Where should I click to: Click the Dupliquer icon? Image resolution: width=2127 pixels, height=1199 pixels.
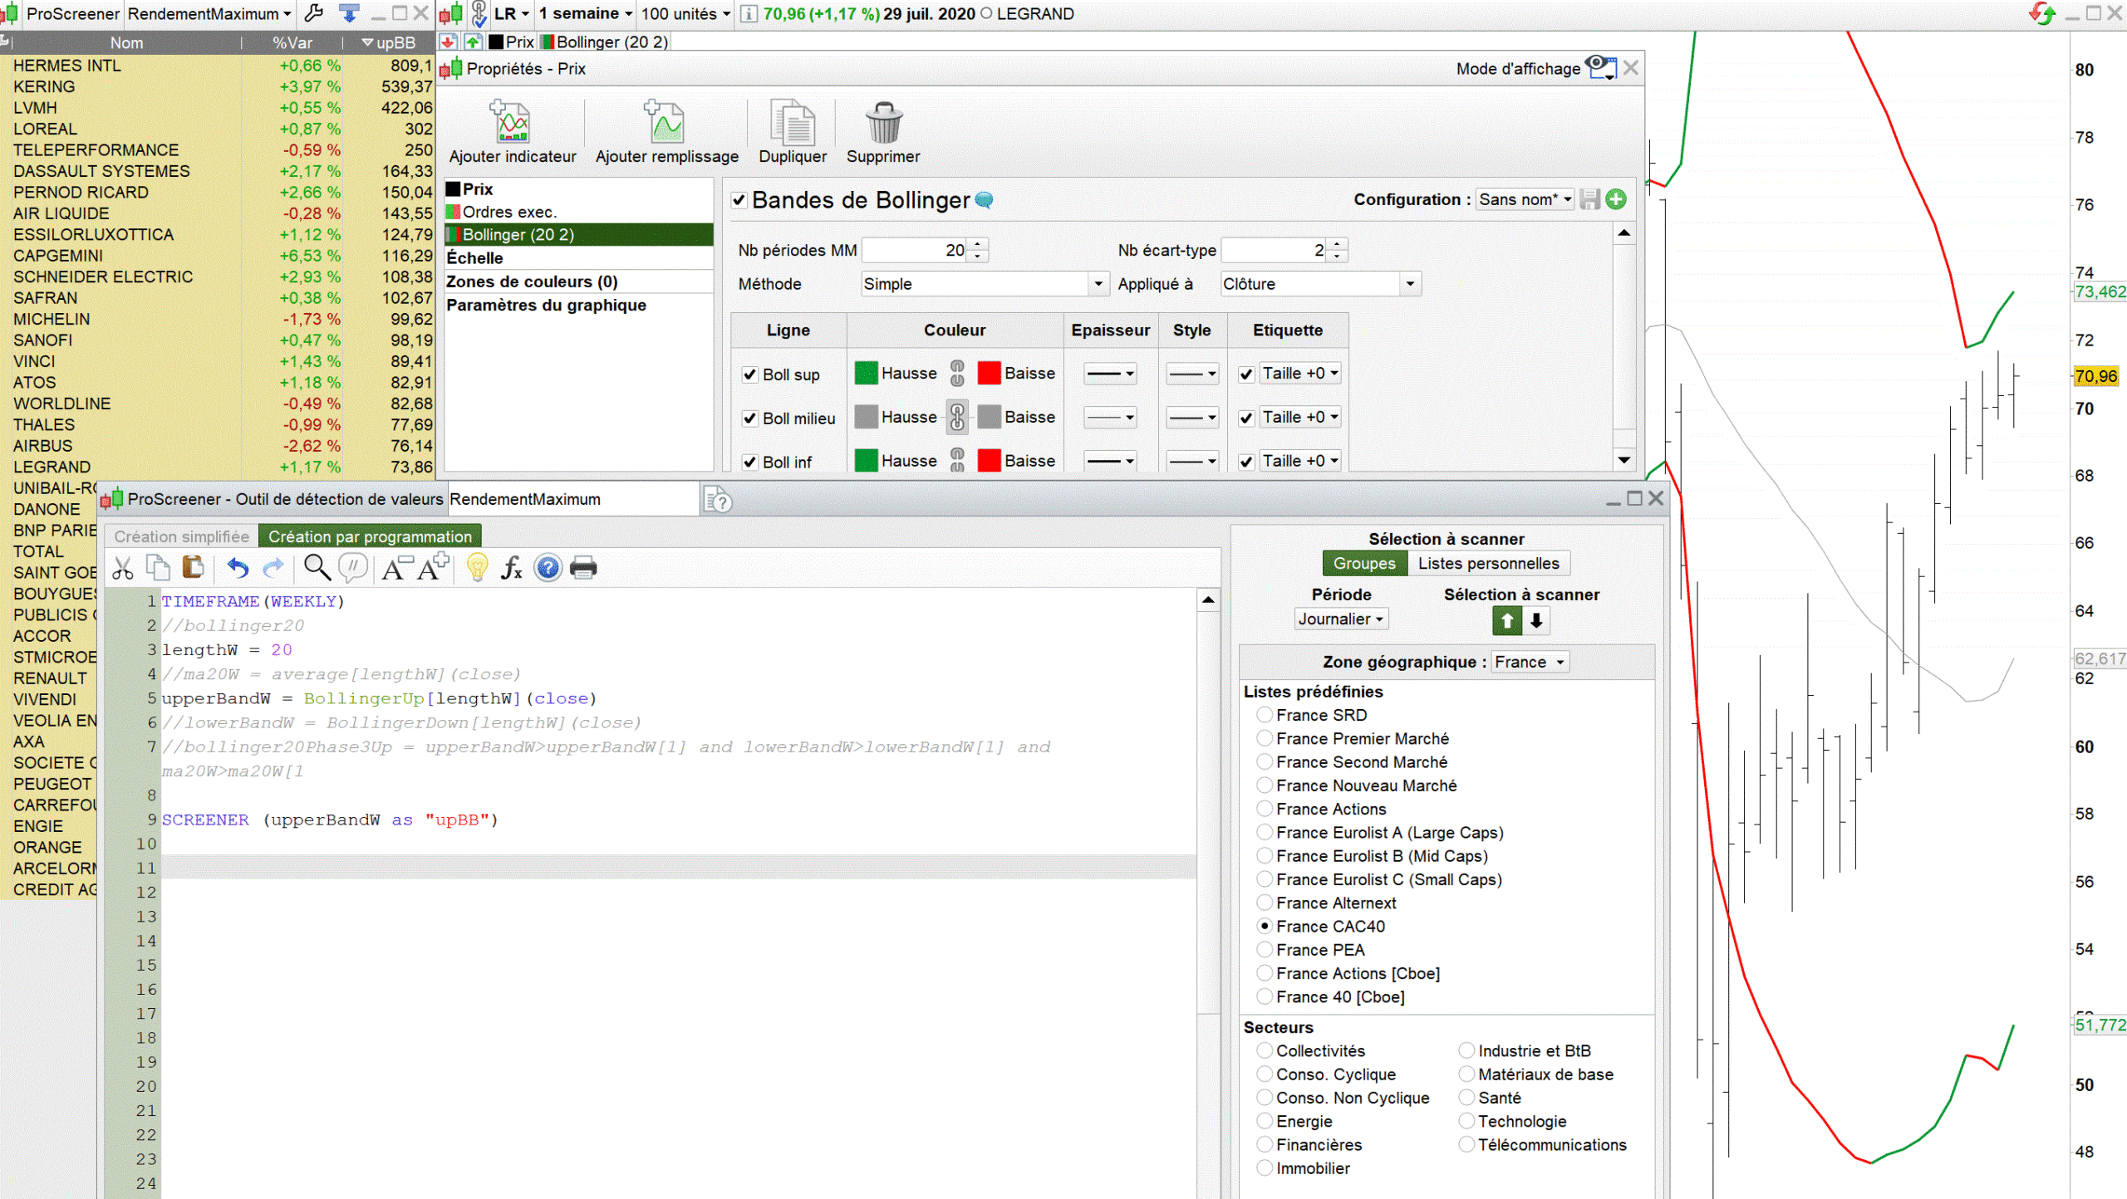pos(792,123)
